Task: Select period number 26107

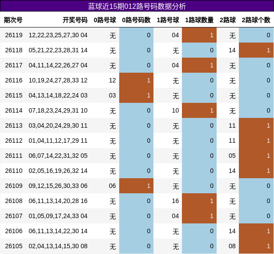Action: [x=14, y=216]
